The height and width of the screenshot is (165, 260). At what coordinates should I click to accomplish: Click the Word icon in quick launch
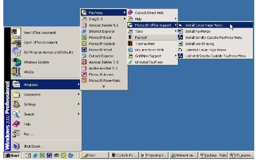49,155
